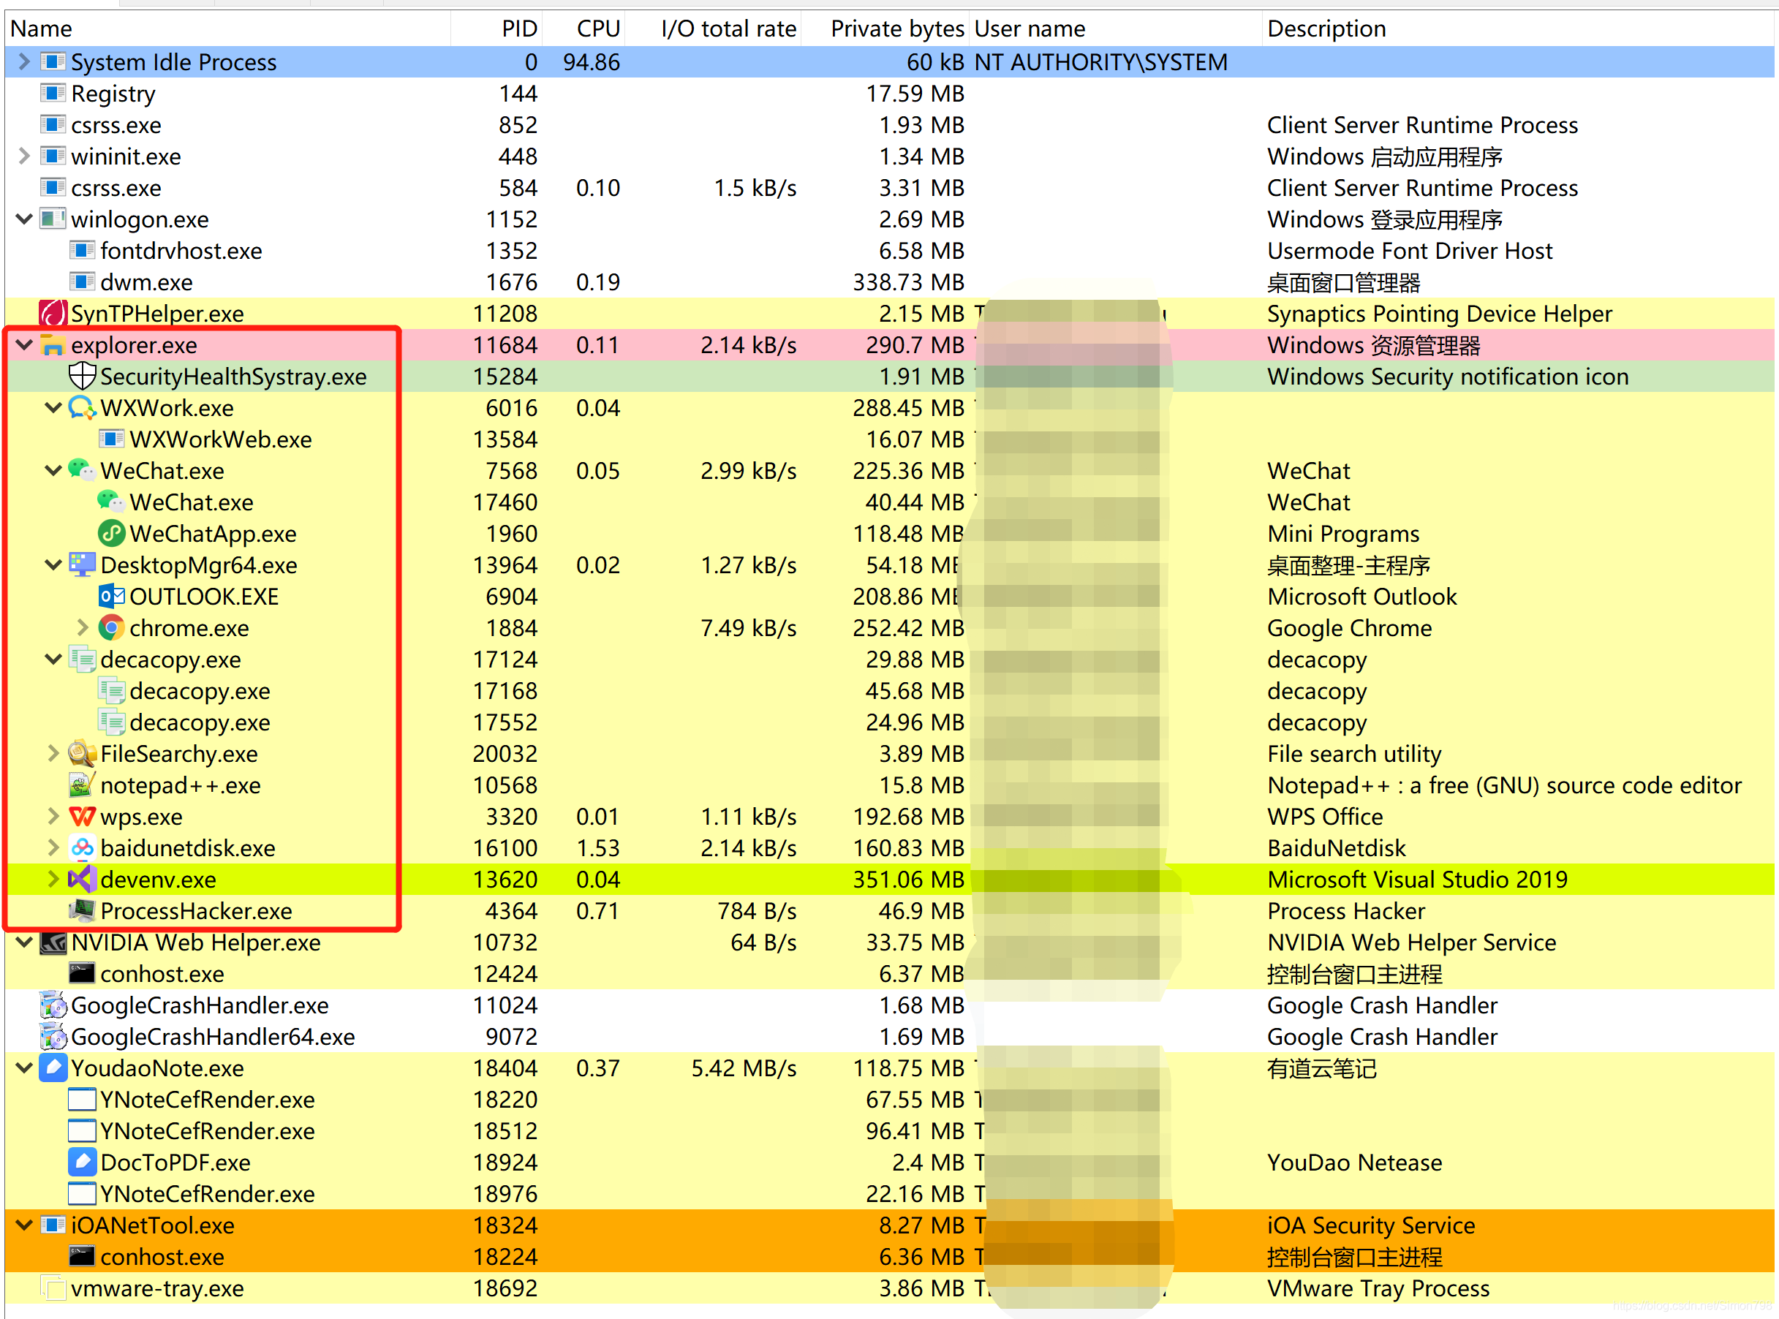Expand the wps.exe child processes
This screenshot has height=1319, width=1779.
tap(53, 817)
